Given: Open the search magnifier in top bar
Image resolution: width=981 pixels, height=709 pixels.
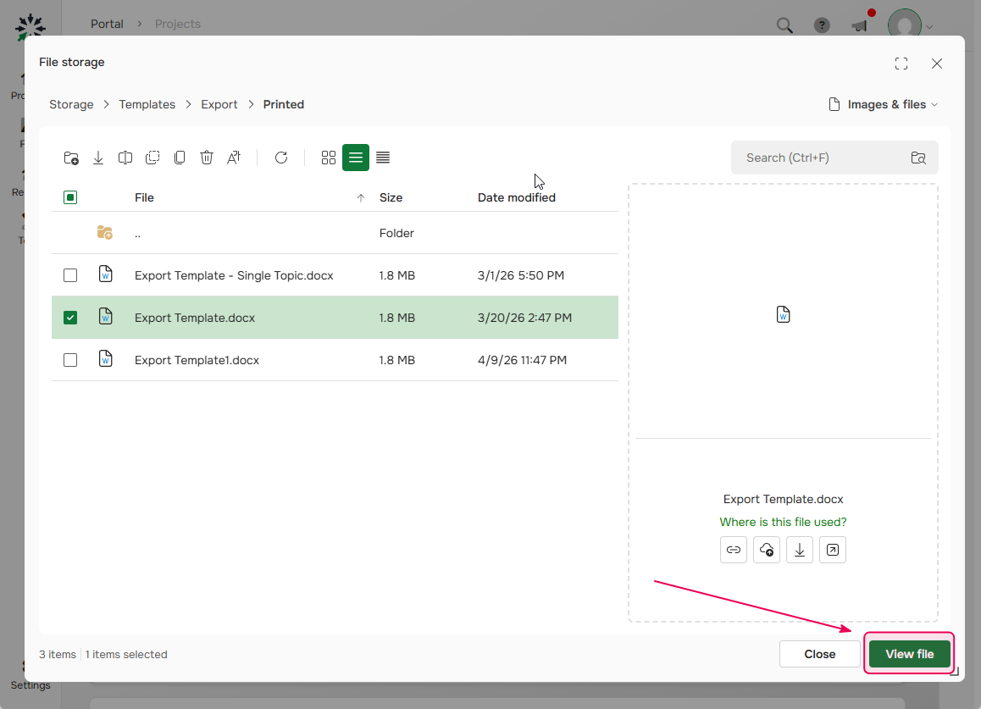Looking at the screenshot, I should [x=784, y=25].
